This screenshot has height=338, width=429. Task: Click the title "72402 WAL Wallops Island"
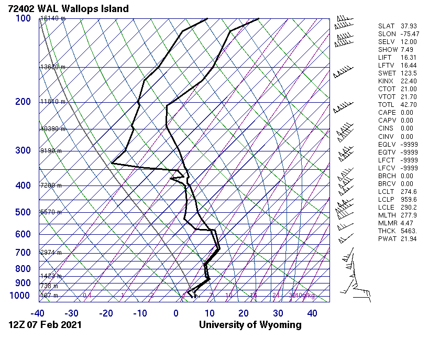click(x=69, y=8)
